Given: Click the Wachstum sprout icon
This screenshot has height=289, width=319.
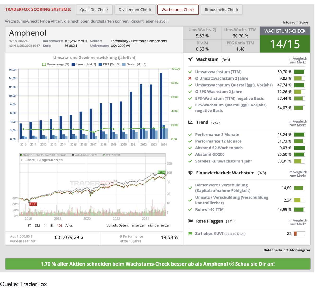Looking at the screenshot, I should tap(191, 59).
